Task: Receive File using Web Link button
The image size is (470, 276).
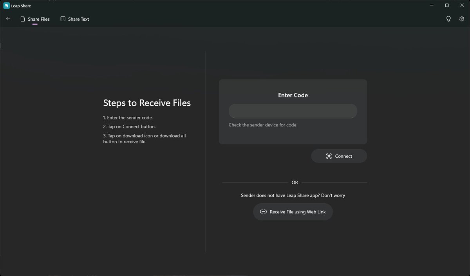Action: tap(293, 212)
